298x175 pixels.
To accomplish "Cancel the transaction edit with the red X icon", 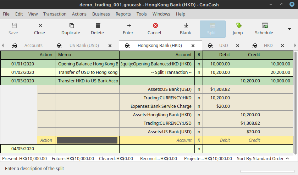I will 154,26.
